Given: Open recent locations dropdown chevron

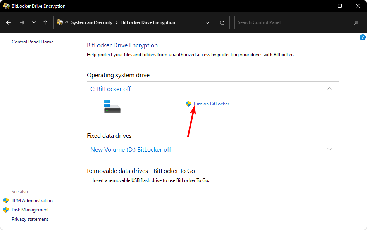Looking at the screenshot, I should pyautogui.click(x=34, y=22).
